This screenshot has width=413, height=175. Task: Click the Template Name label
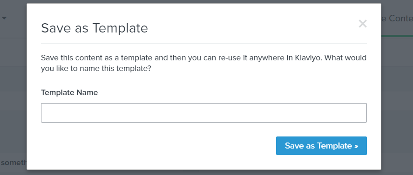pyautogui.click(x=69, y=92)
